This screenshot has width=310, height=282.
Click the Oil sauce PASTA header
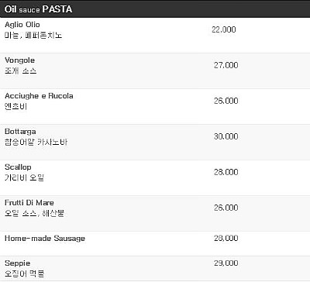[x=38, y=9]
